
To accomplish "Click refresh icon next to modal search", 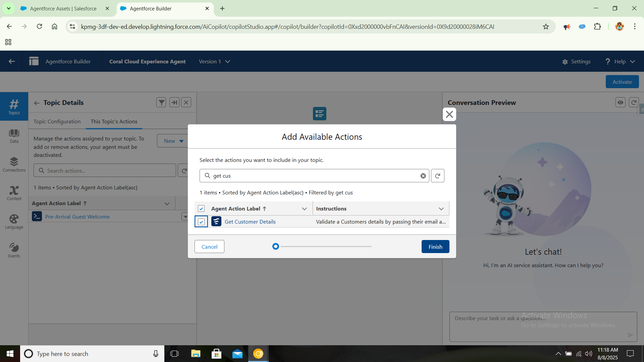I will [437, 176].
